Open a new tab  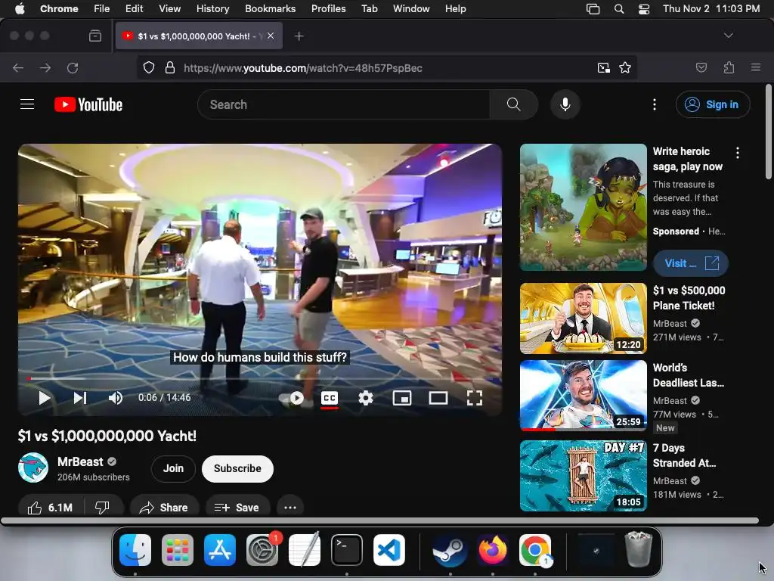299,36
